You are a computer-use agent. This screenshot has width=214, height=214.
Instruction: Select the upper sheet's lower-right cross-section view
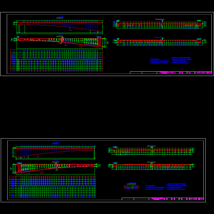click(x=160, y=42)
